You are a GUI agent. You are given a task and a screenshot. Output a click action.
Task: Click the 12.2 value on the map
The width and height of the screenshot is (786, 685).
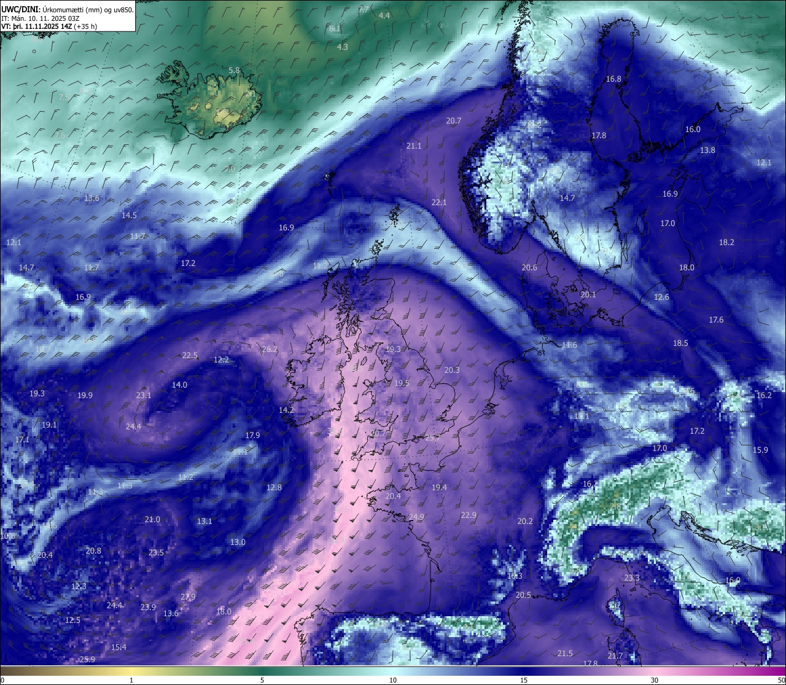[221, 359]
